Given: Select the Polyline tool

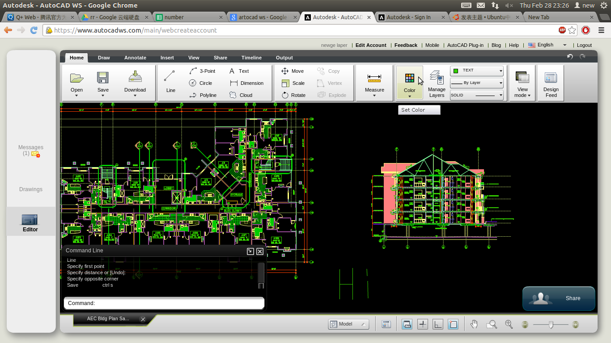Looking at the screenshot, I should tap(203, 95).
